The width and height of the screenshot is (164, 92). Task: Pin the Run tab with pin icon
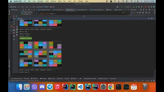click(14, 40)
